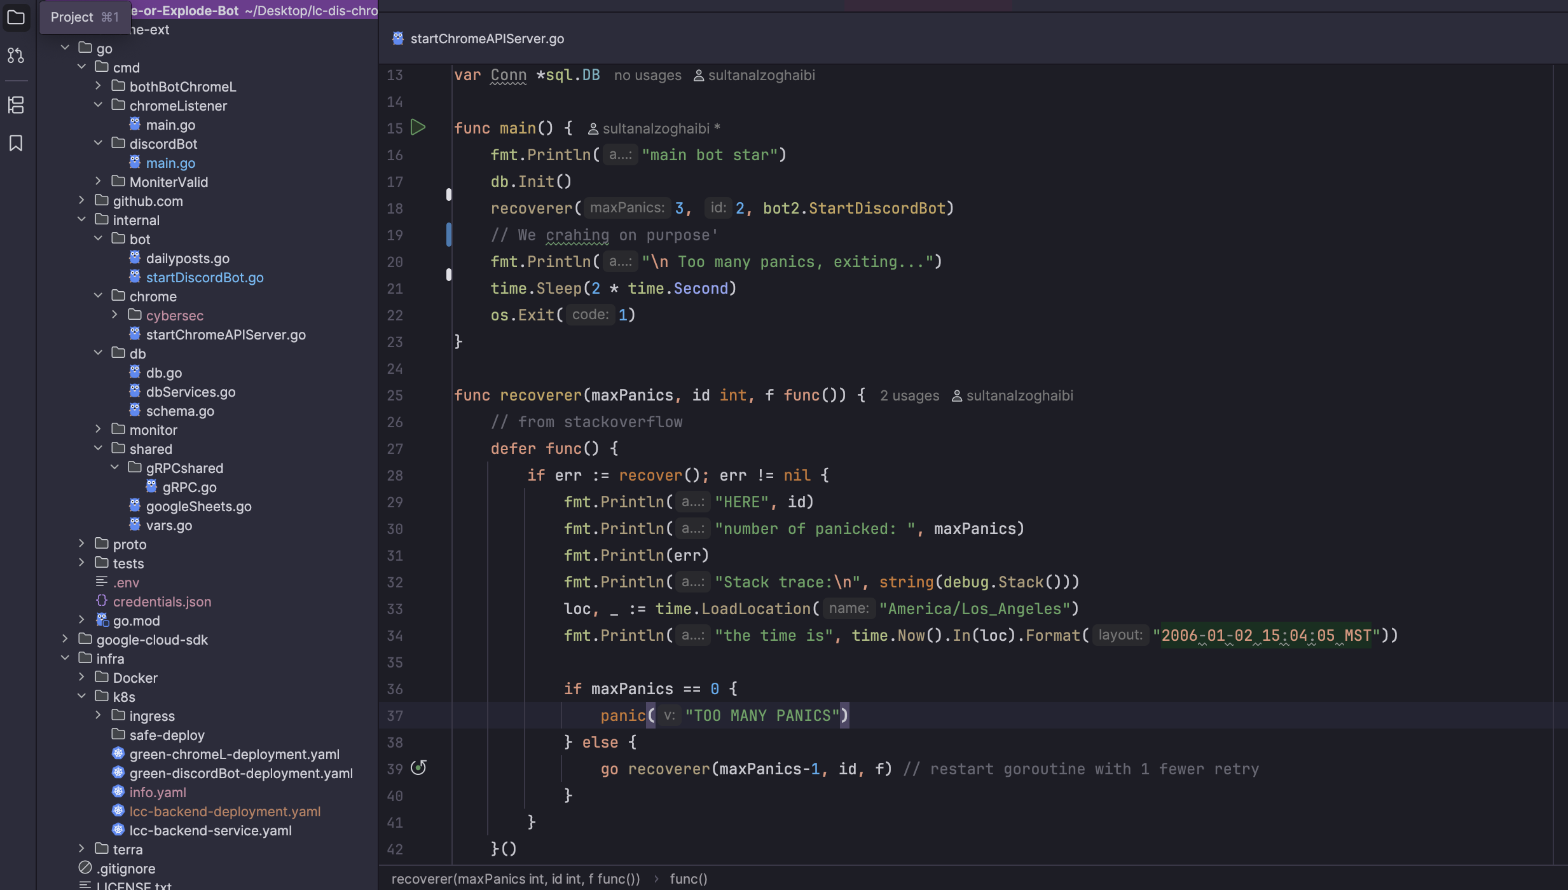Click the recoverer breadcrumb in the bottom bar
This screenshot has height=890, width=1568.
(x=516, y=879)
